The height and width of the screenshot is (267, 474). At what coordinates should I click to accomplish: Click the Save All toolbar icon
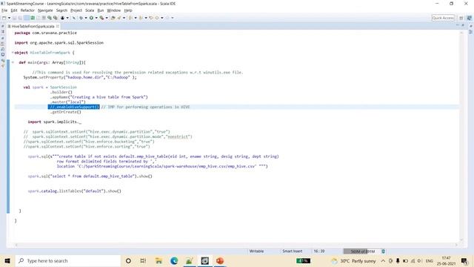pos(20,18)
